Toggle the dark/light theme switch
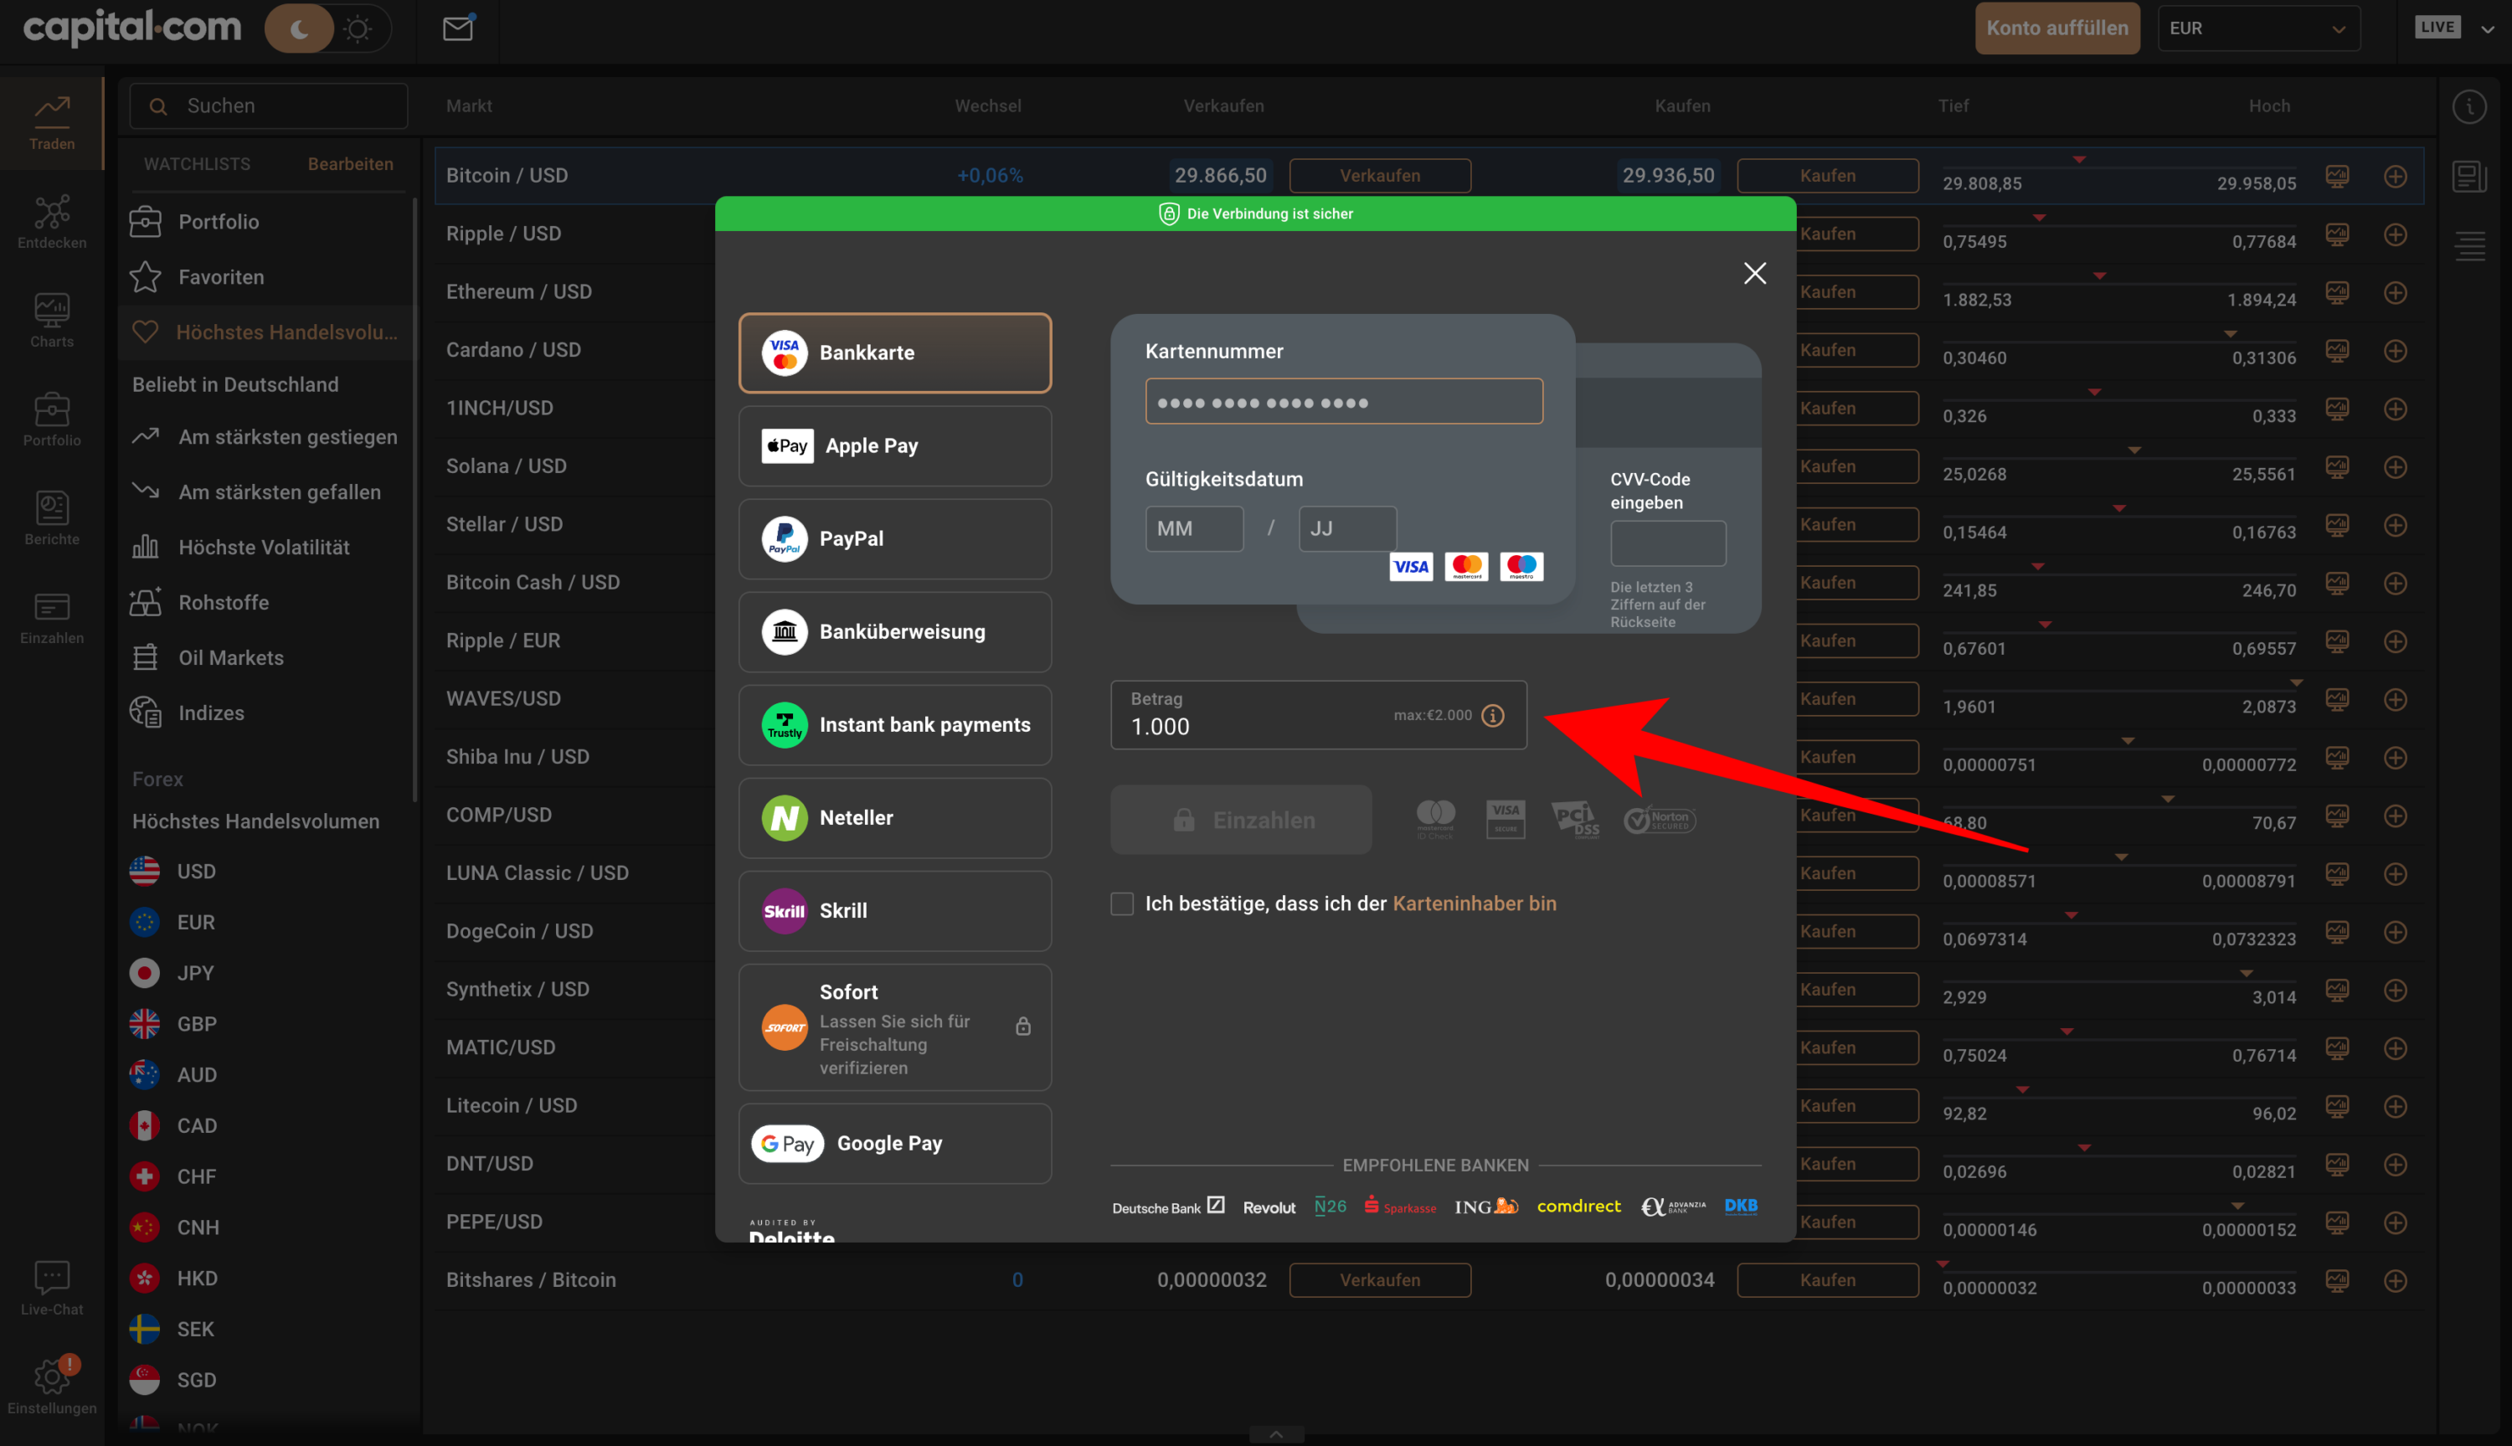 point(327,28)
